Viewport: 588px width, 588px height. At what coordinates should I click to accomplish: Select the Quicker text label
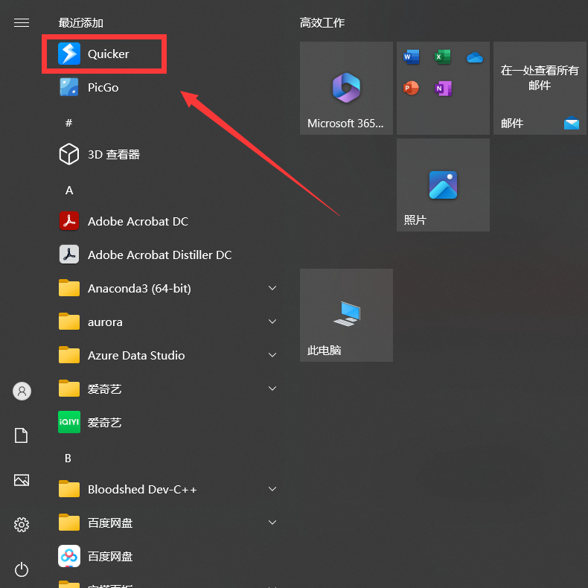(109, 54)
